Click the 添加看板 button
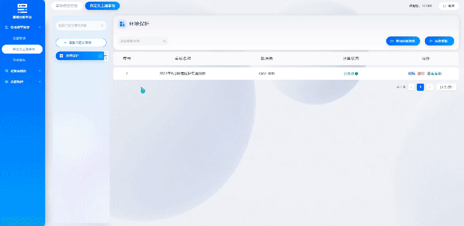464x226 pixels. (x=439, y=41)
